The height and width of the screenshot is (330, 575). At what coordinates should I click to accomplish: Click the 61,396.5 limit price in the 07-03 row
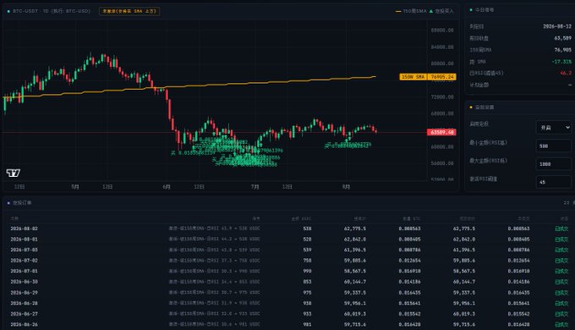[x=354, y=250]
